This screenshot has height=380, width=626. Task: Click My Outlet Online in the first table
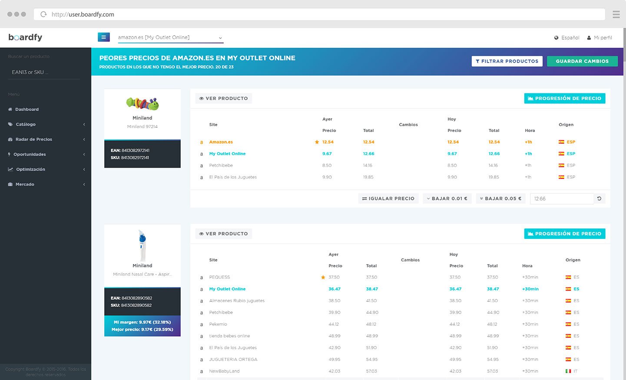(227, 154)
